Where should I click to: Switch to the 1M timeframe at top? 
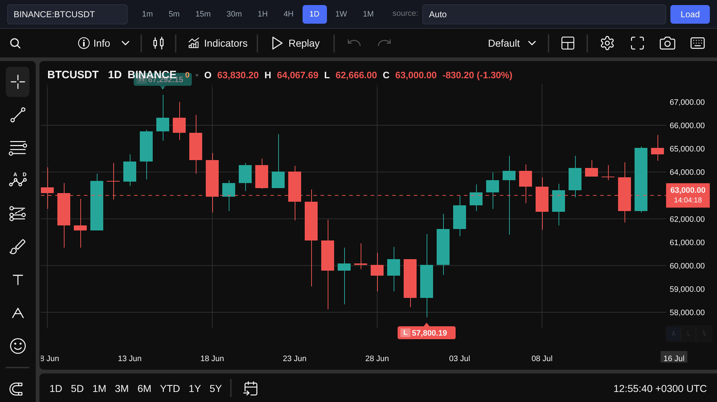(368, 14)
